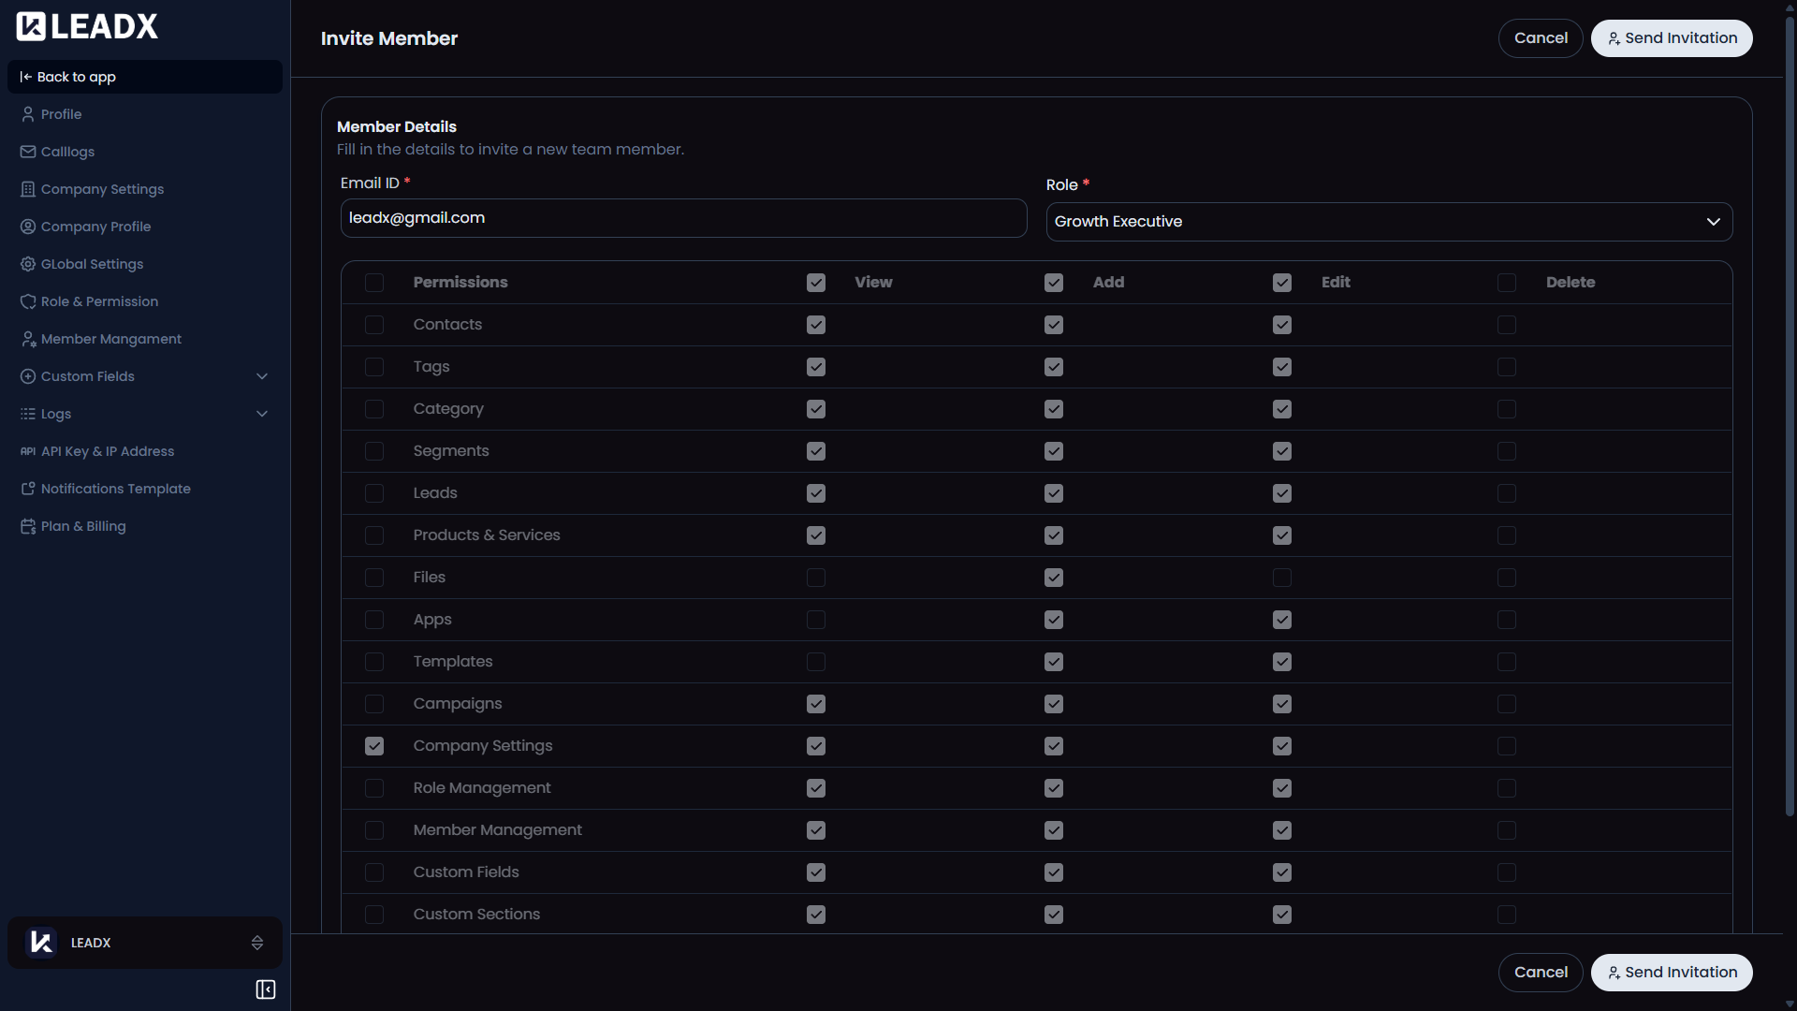
Task: Collapse the sidebar using the panel icon
Action: pyautogui.click(x=265, y=989)
